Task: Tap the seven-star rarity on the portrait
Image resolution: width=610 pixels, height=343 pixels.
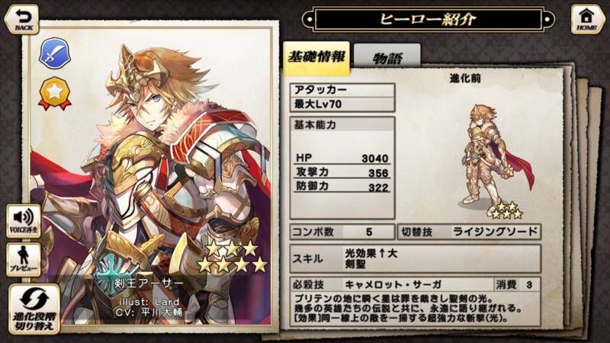Action: (233, 256)
